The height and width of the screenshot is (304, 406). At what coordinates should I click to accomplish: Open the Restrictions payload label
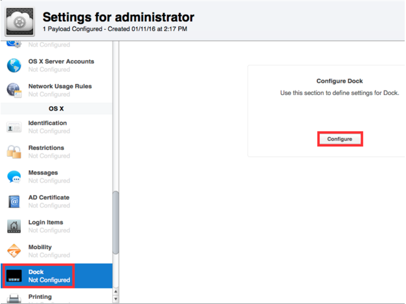(x=46, y=148)
